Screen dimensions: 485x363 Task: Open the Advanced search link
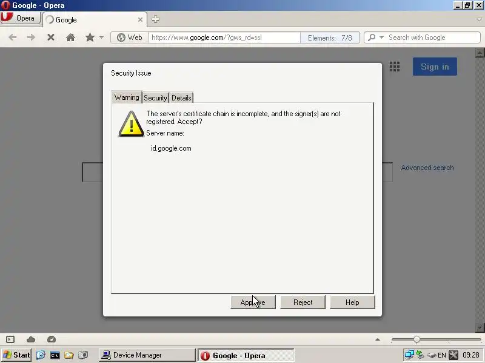click(427, 168)
